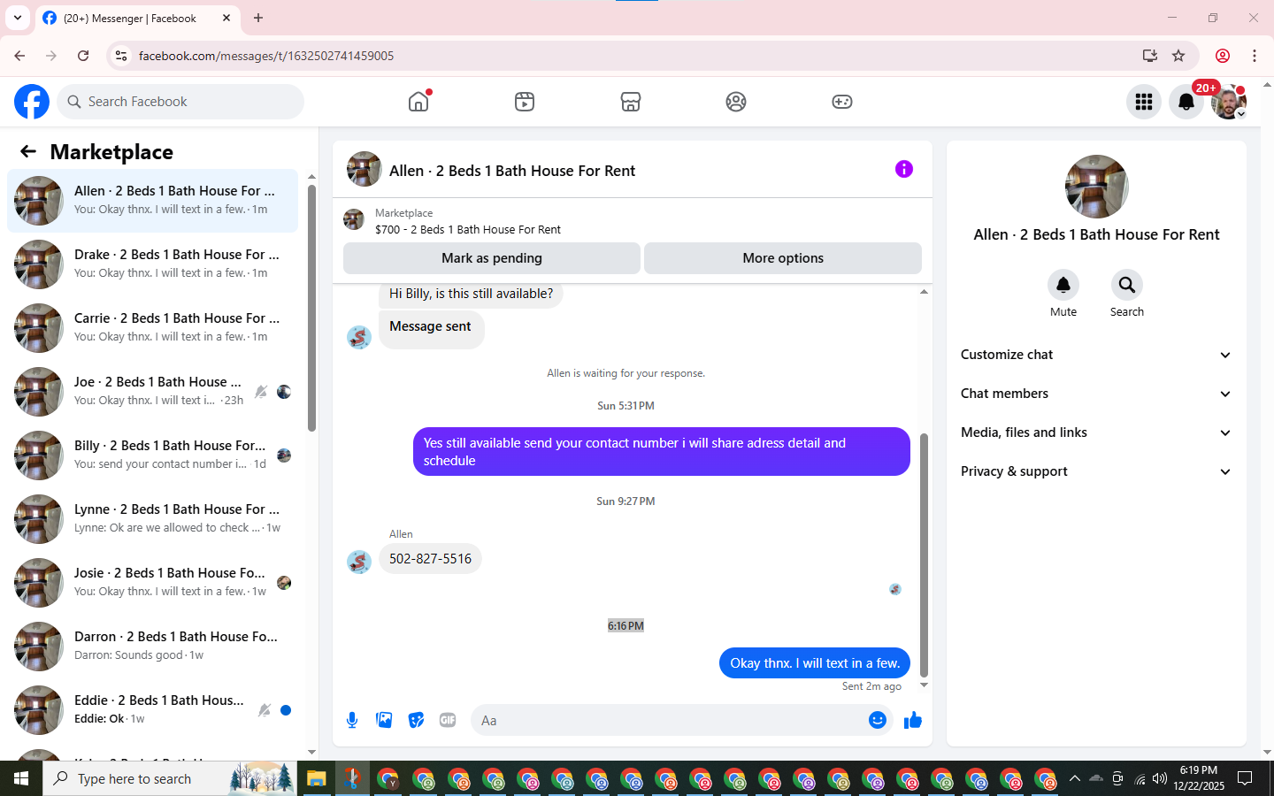
Task: Open Drake conversation in list
Action: [x=152, y=264]
